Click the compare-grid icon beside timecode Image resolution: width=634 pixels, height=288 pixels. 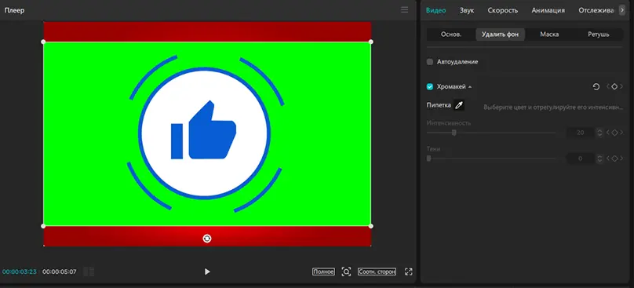(89, 272)
